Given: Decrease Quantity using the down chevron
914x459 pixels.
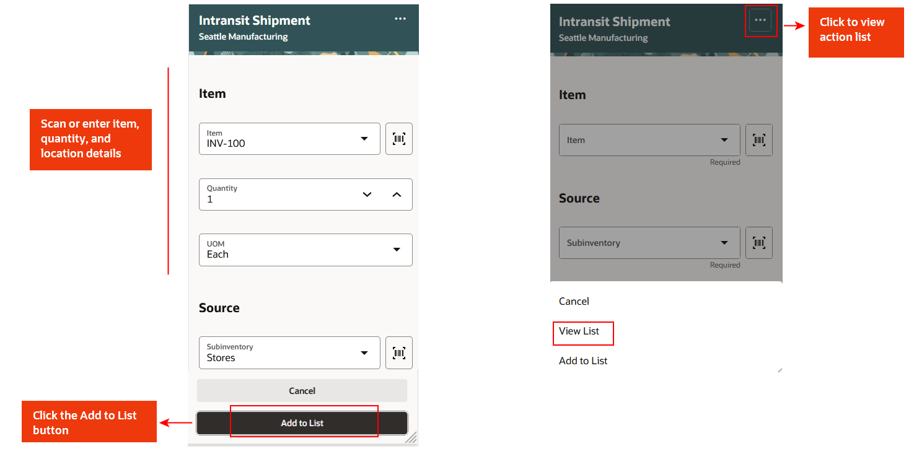Looking at the screenshot, I should pyautogui.click(x=367, y=195).
